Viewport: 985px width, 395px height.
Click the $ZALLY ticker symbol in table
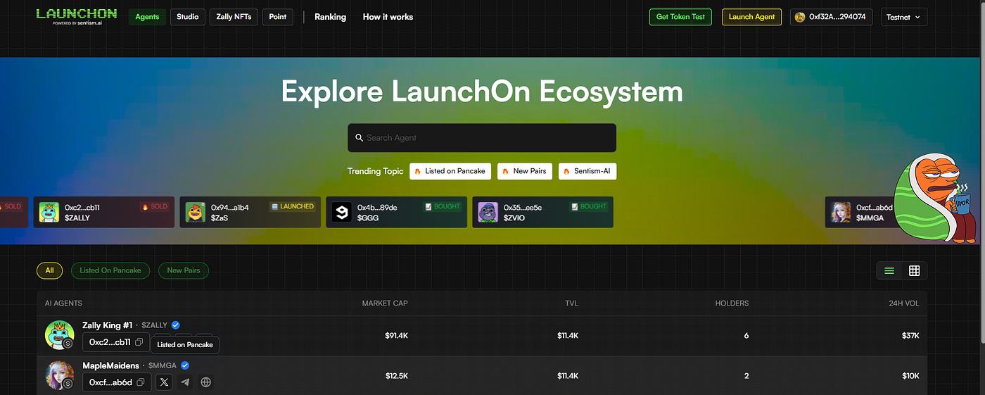[x=155, y=325]
